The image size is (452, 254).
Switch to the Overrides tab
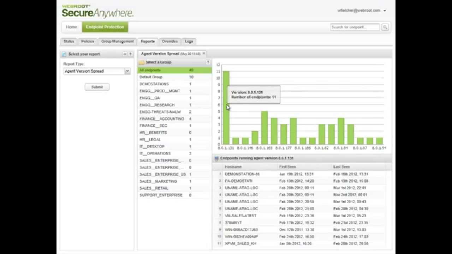pyautogui.click(x=170, y=42)
